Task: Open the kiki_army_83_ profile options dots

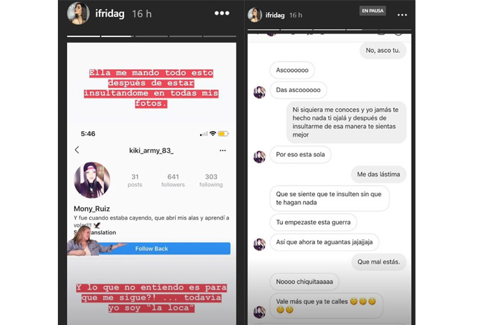Action: 222,151
